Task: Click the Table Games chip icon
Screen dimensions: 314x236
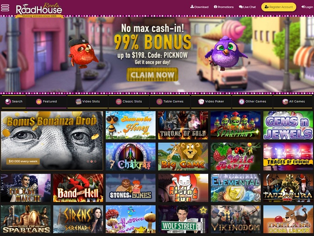Action: click(x=159, y=102)
